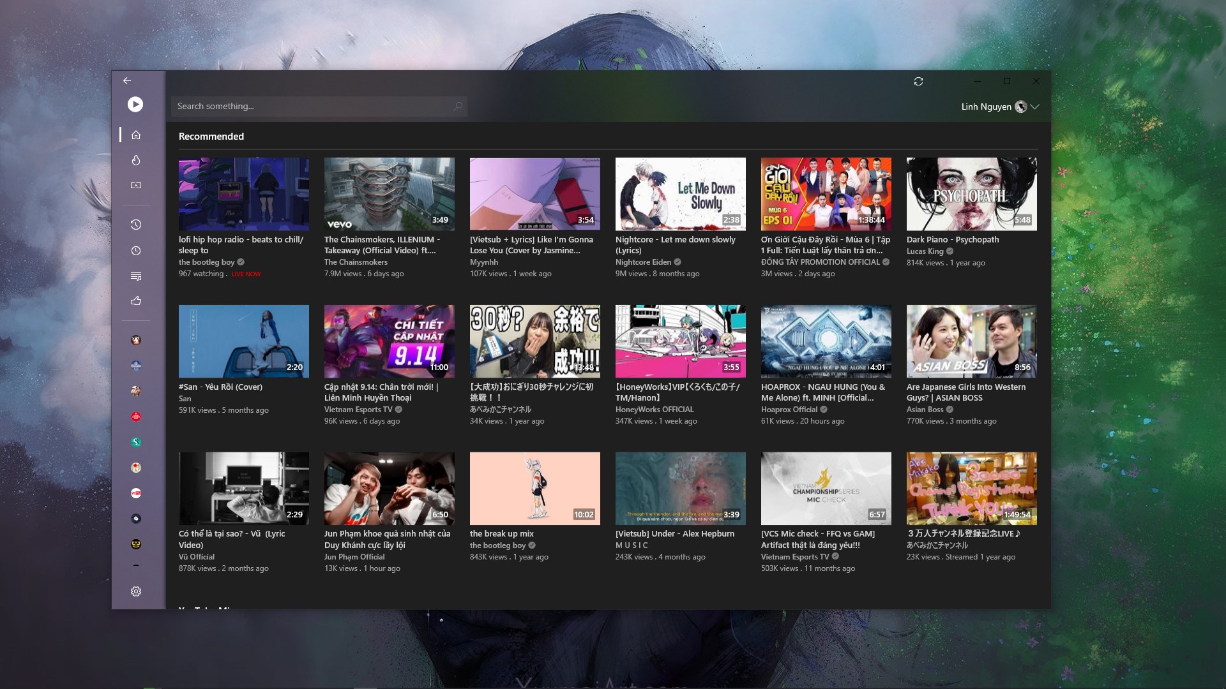Image resolution: width=1226 pixels, height=689 pixels.
Task: Click the Linh Nguyen profile avatar
Action: point(1020,107)
